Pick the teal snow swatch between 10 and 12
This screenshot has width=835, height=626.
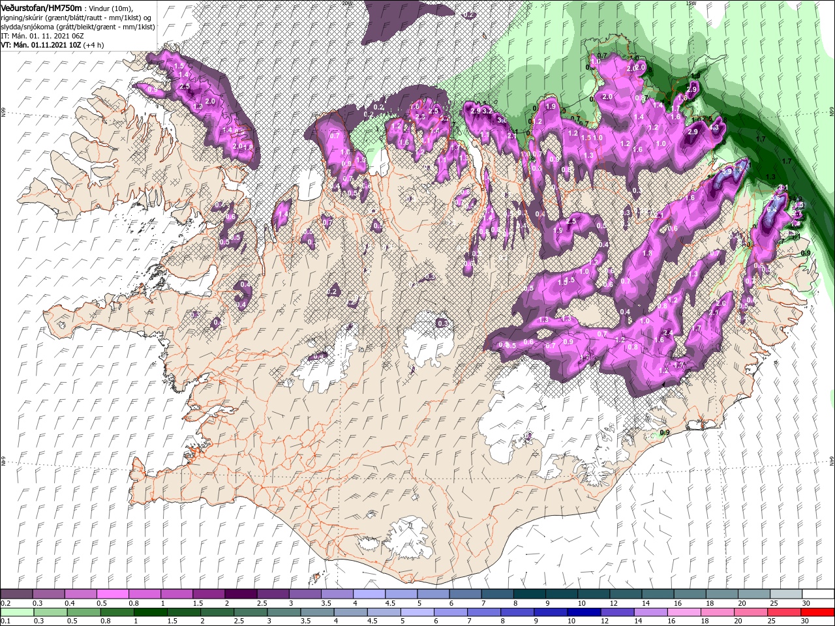(x=592, y=593)
